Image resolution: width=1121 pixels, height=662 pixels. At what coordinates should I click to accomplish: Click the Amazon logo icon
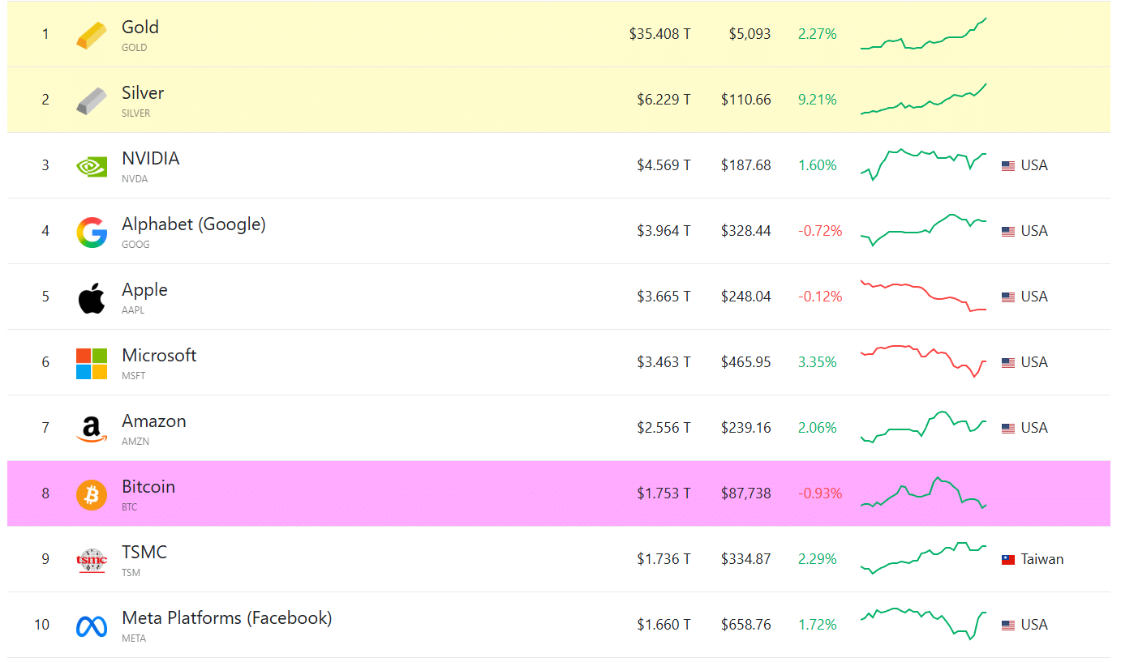point(92,429)
